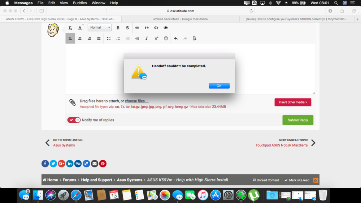
Task: Share on Twitter via the round icon
Action: point(53,164)
